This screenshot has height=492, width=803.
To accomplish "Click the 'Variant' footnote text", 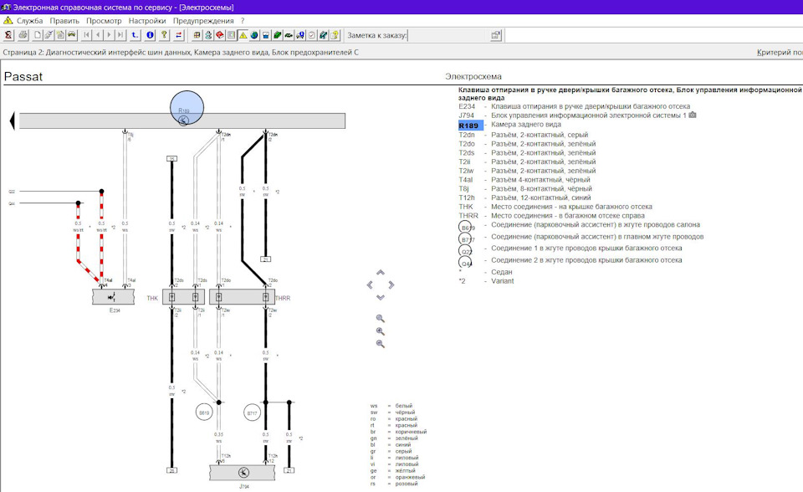I will pyautogui.click(x=503, y=281).
